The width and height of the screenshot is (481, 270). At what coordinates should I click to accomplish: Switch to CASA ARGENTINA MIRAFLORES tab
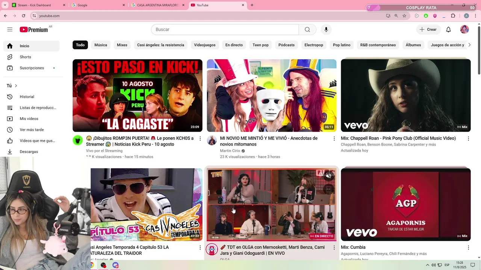click(x=158, y=5)
